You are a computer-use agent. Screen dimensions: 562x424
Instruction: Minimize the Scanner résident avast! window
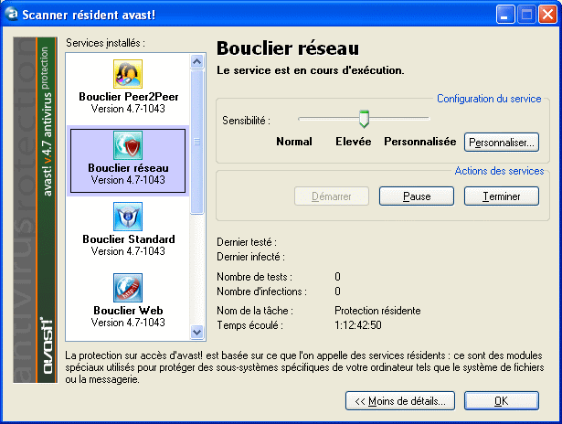(x=505, y=15)
